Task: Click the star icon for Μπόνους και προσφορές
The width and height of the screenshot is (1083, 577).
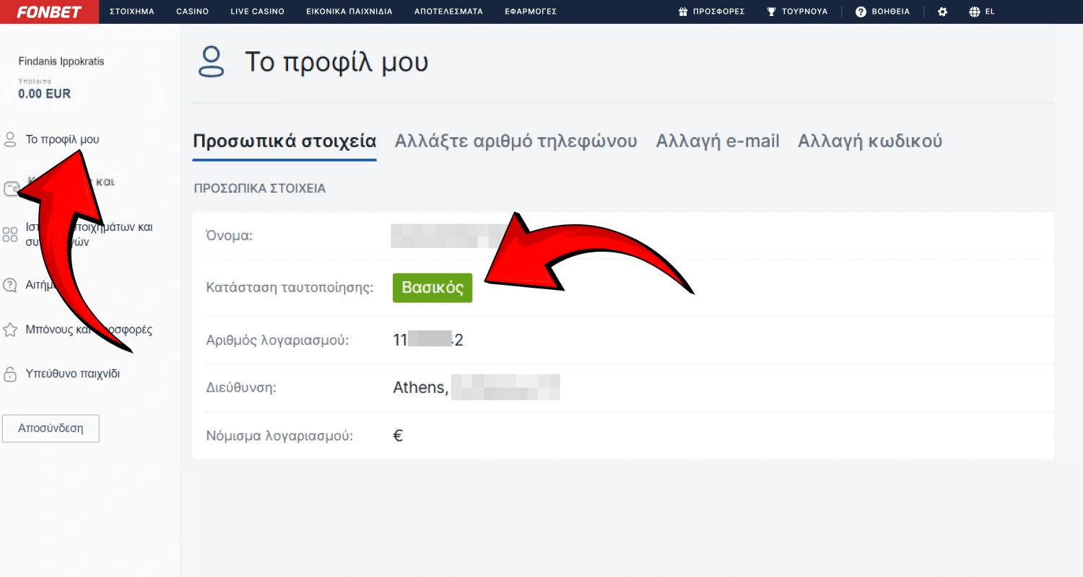Action: coord(10,329)
